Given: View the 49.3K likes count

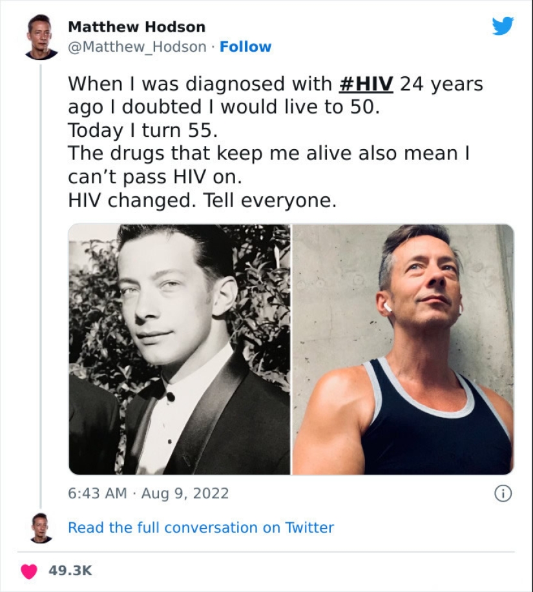Looking at the screenshot, I should pyautogui.click(x=70, y=571).
